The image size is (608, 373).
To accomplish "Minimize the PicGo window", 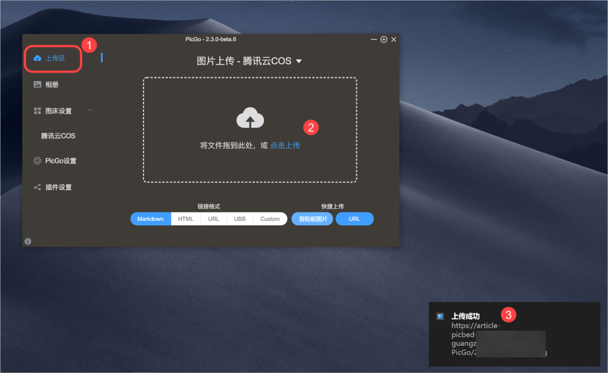I will click(x=374, y=39).
